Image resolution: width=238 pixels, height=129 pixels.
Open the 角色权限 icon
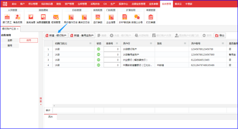18,19
